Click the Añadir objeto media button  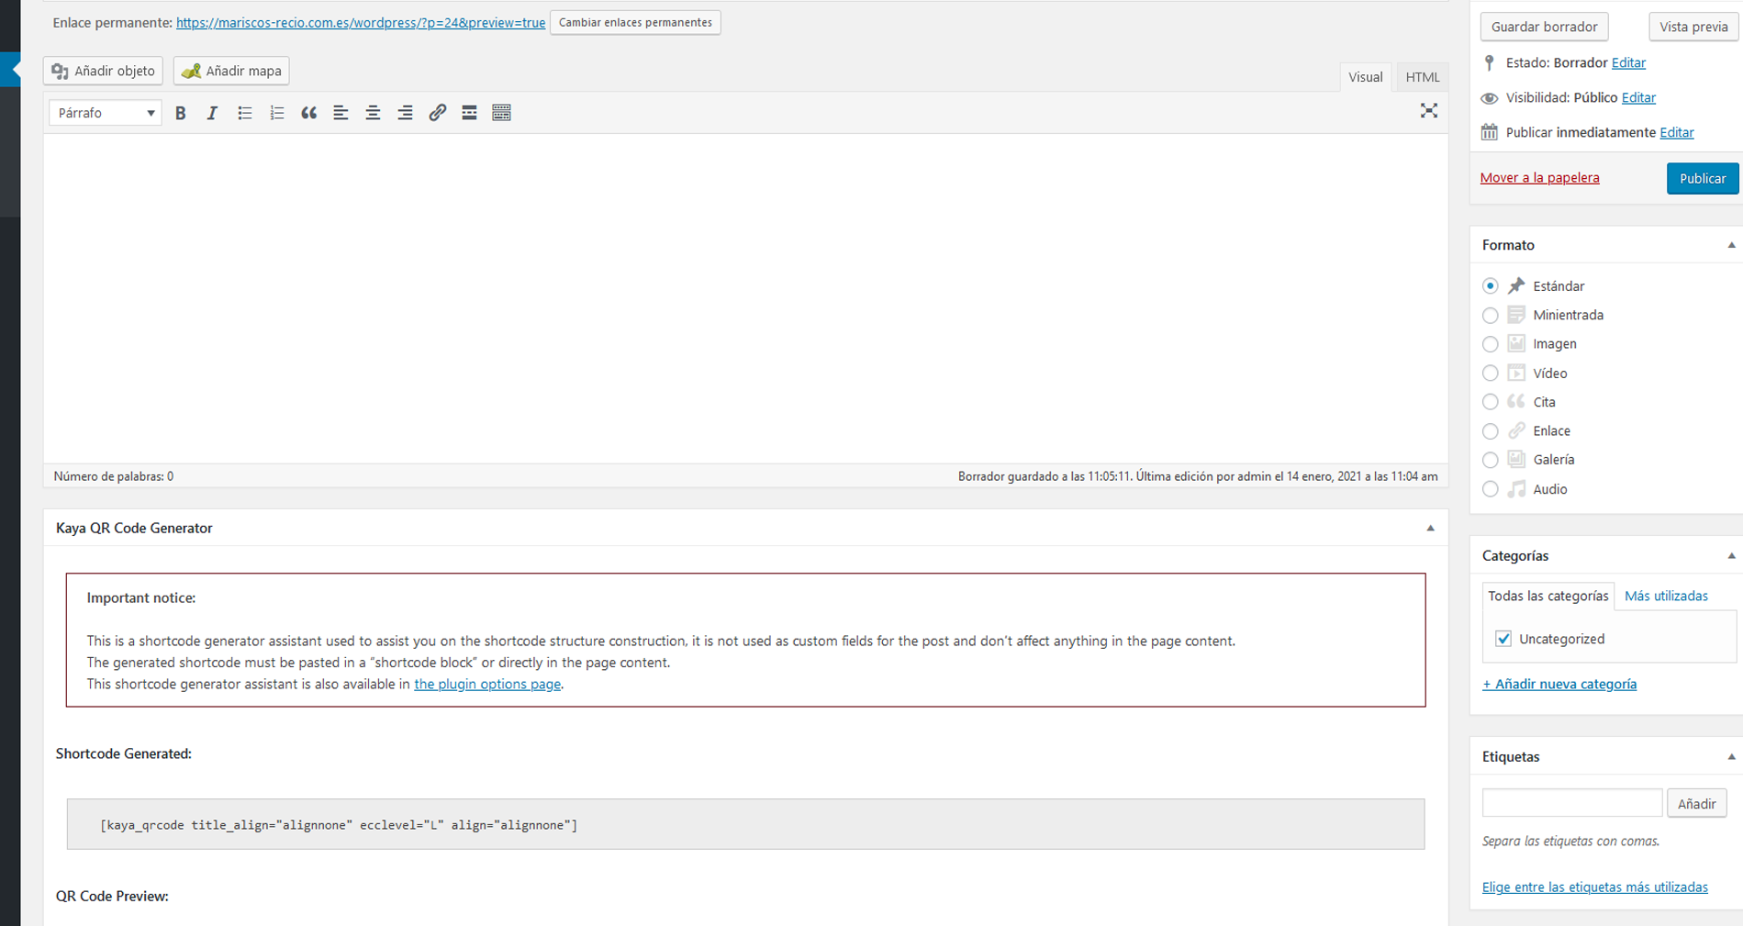[x=104, y=71]
